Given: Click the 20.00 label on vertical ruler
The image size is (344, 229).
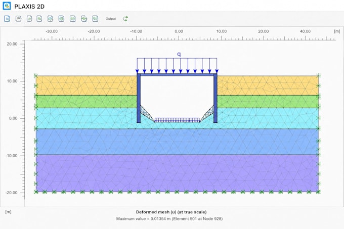Looking at the screenshot, I should 12,44.
